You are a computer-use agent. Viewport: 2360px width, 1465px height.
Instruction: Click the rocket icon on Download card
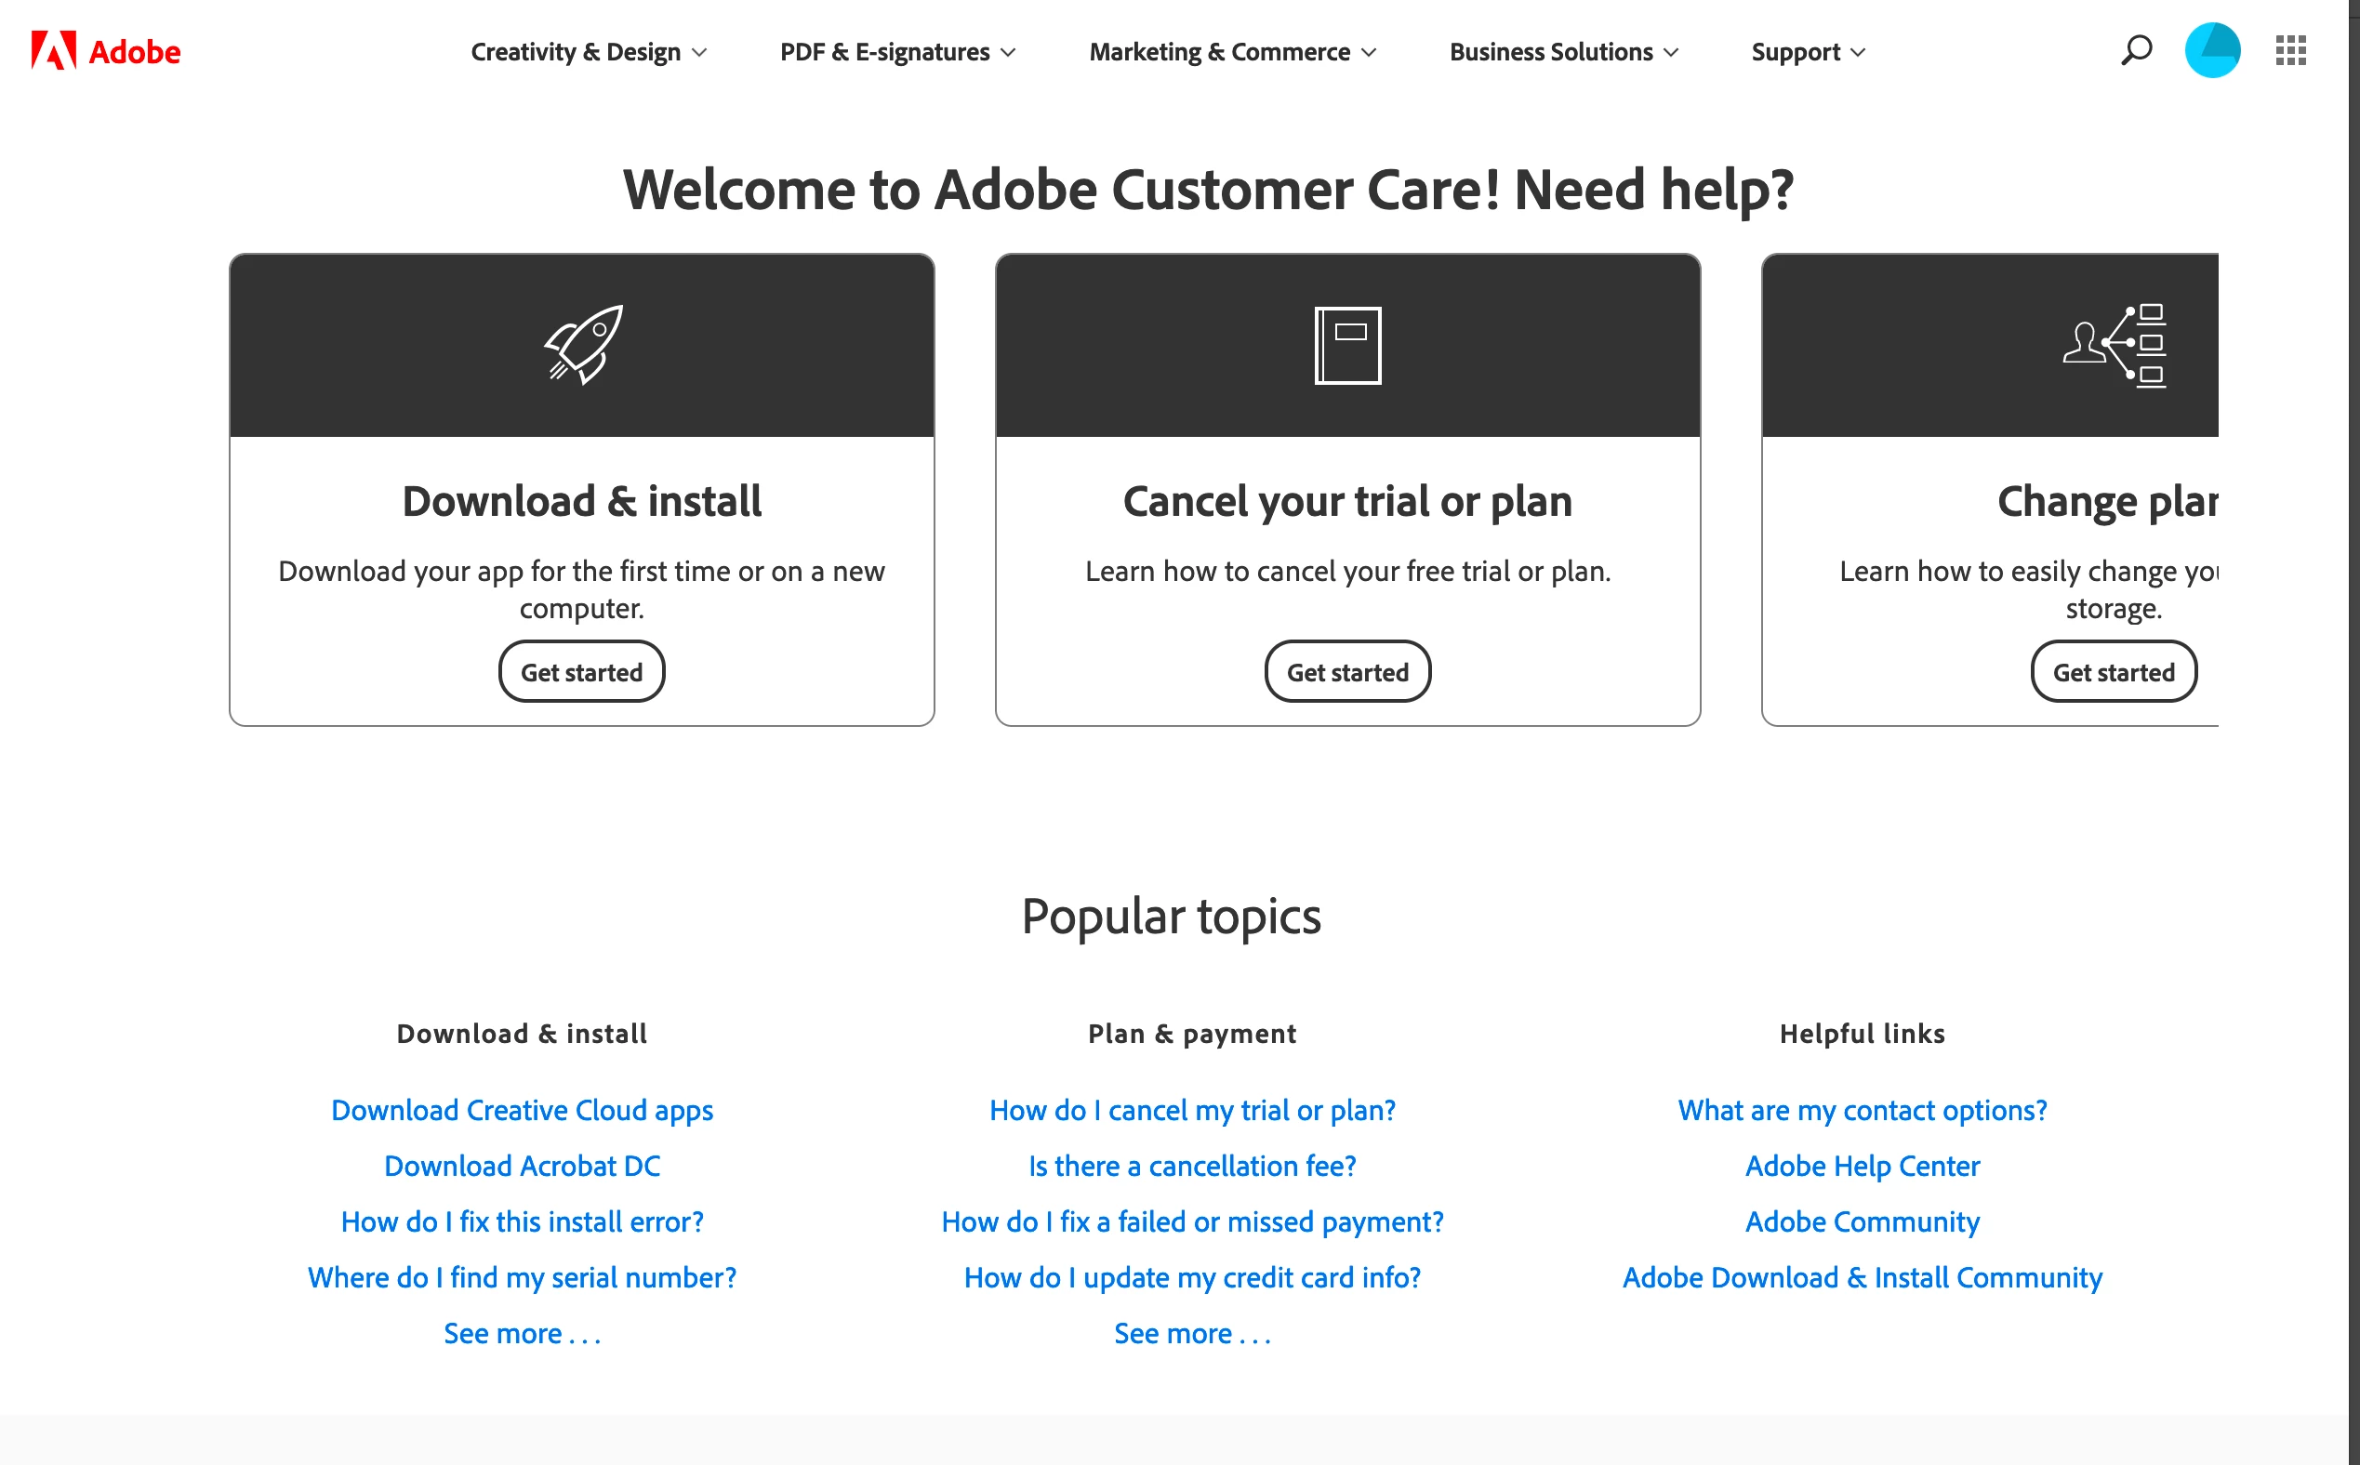[x=583, y=345]
